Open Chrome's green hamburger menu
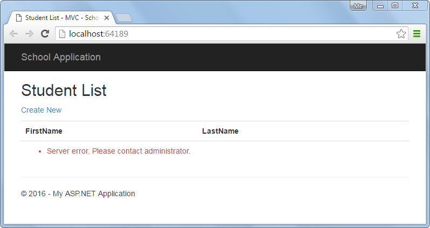430x228 pixels. point(417,34)
